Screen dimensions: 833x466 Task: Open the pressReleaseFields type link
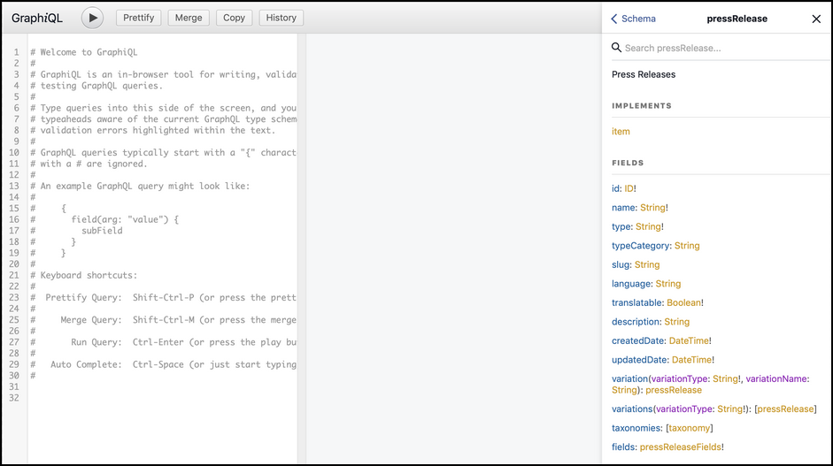point(681,447)
